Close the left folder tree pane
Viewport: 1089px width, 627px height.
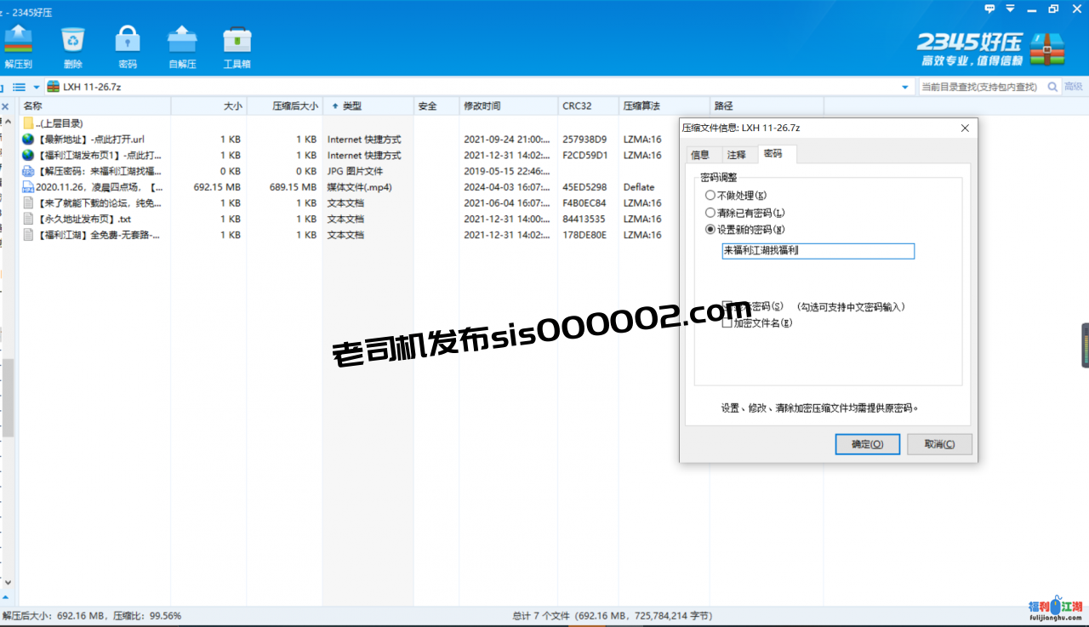point(5,106)
